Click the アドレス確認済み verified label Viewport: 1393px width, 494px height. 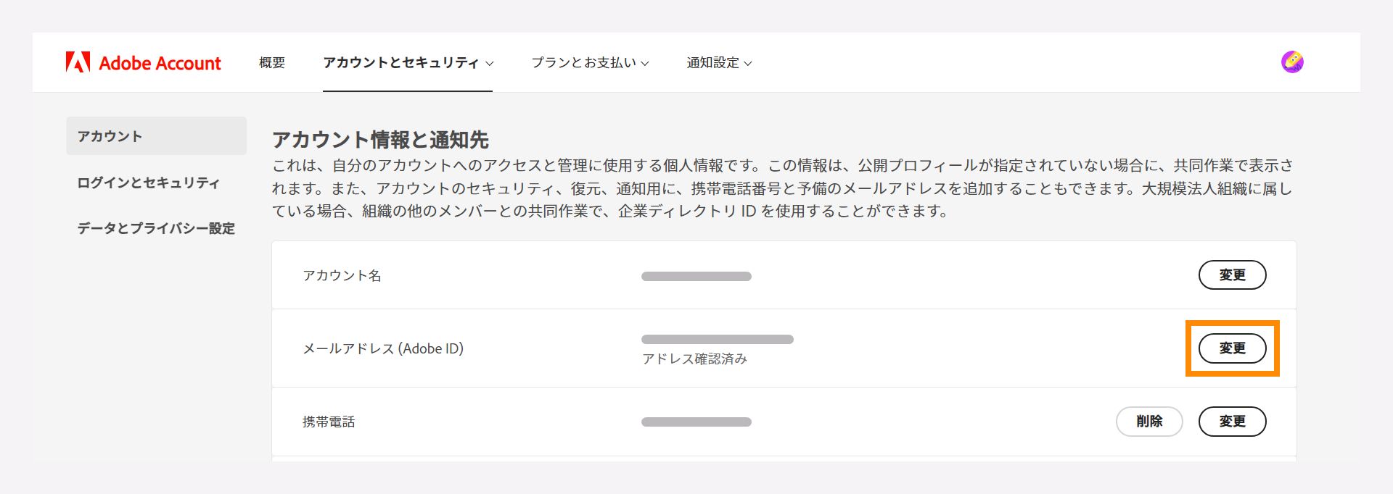point(696,359)
